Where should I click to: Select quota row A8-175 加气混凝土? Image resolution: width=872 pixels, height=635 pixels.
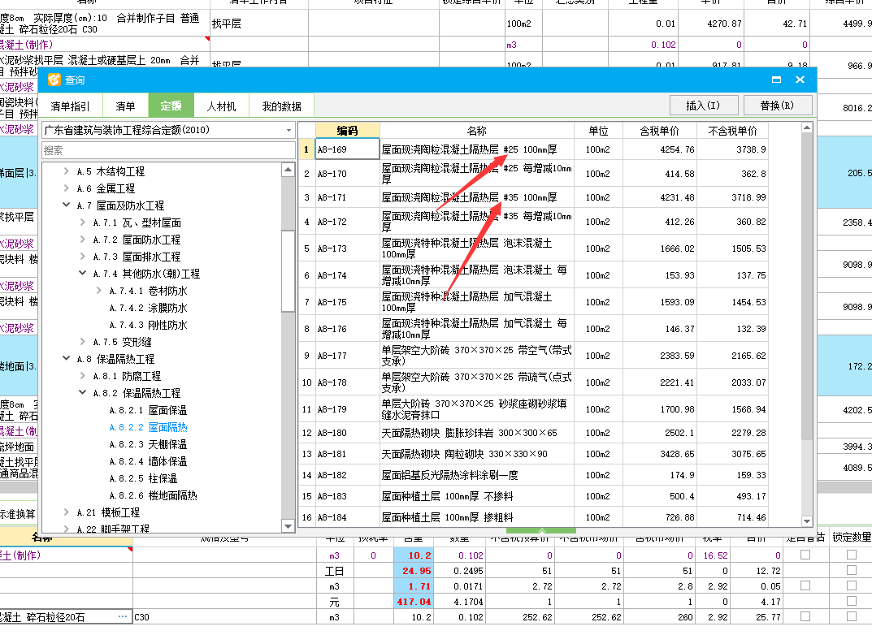(534, 302)
